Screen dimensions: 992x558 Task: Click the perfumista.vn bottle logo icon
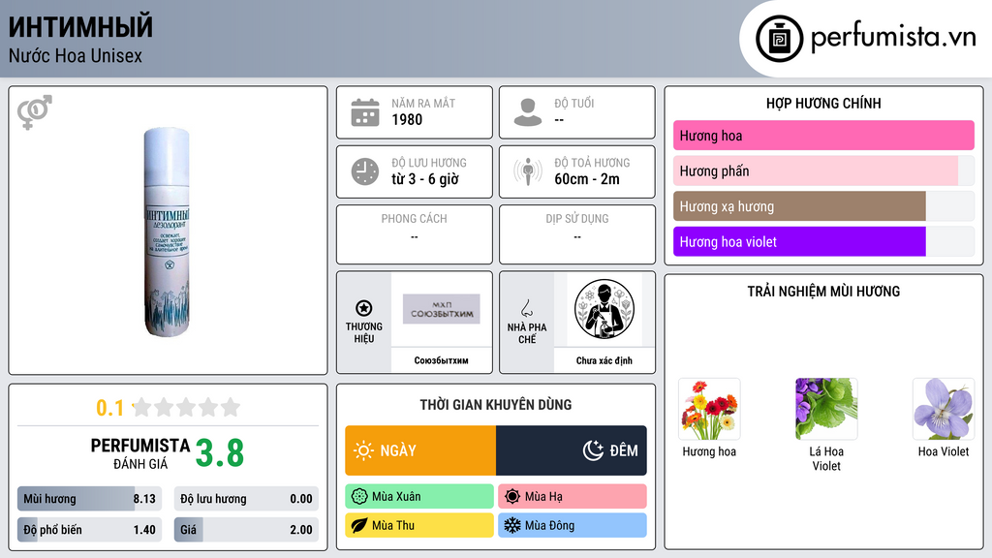[x=779, y=39]
